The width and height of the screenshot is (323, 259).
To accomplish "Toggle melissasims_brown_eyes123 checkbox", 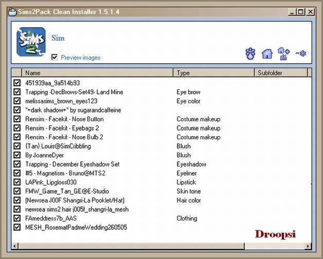I will pos(17,101).
